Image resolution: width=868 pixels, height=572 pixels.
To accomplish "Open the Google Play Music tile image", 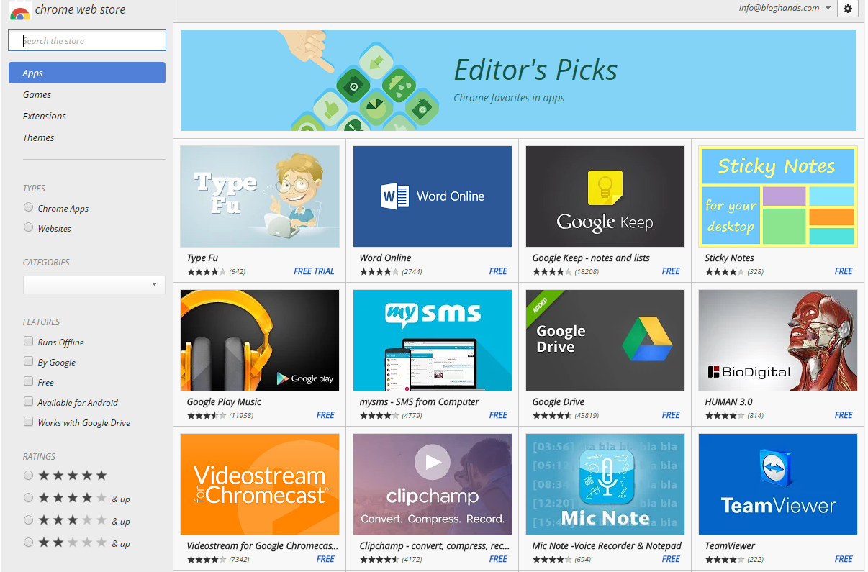I will (260, 340).
